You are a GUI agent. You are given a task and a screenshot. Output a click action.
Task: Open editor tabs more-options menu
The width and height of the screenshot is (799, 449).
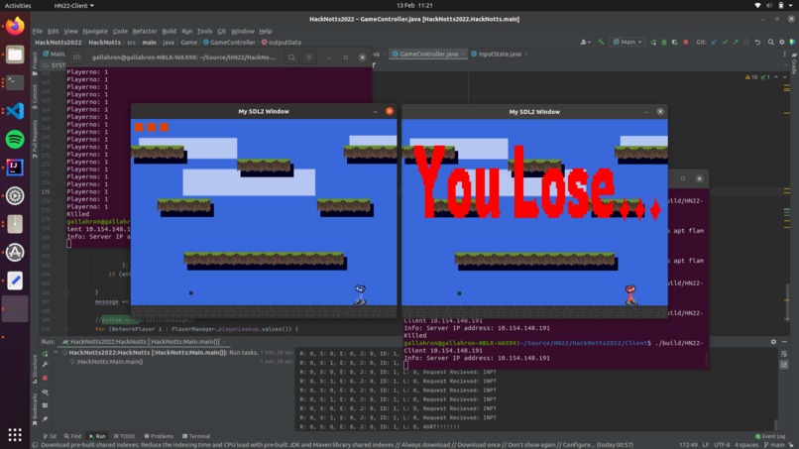(x=785, y=55)
